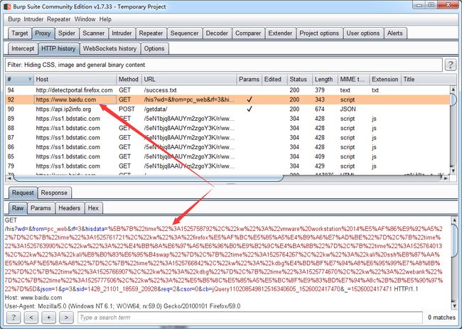Viewport: 462px width, 329px height.
Task: Switch to the Response tab
Action: 54,193
